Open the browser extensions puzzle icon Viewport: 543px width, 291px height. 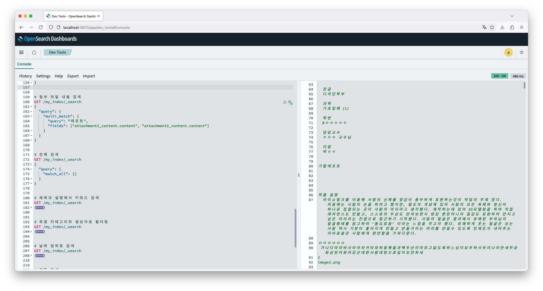512,27
